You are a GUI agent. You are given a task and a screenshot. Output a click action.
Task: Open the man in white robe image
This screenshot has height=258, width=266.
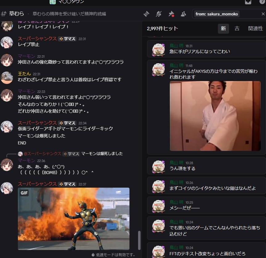tap(215, 116)
